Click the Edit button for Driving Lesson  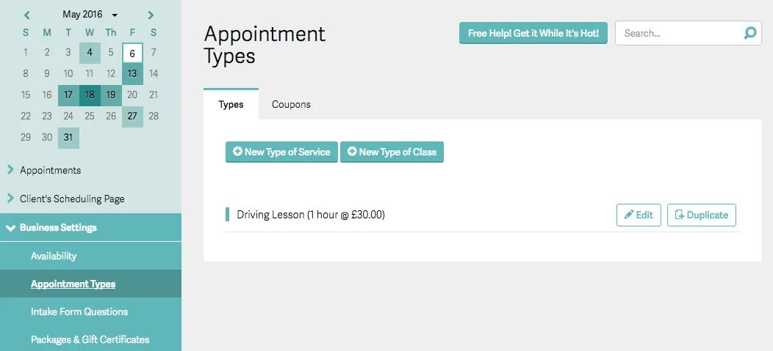point(639,215)
